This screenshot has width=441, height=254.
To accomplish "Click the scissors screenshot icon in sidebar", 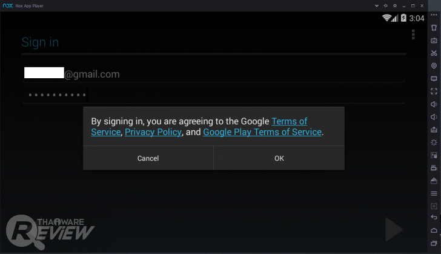I will point(434,53).
